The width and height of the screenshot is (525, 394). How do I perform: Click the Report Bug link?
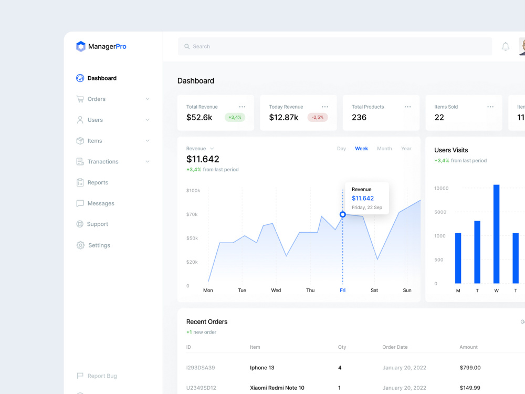tap(98, 376)
